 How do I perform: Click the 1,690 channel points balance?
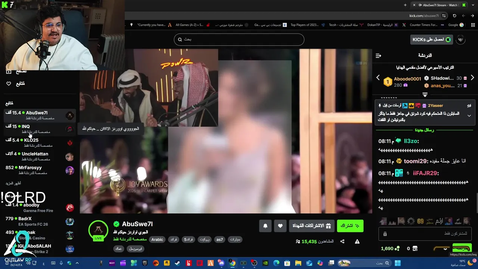(390, 248)
